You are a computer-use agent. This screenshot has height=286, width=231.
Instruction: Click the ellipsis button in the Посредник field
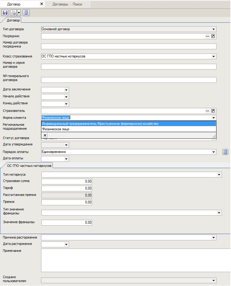(x=207, y=36)
